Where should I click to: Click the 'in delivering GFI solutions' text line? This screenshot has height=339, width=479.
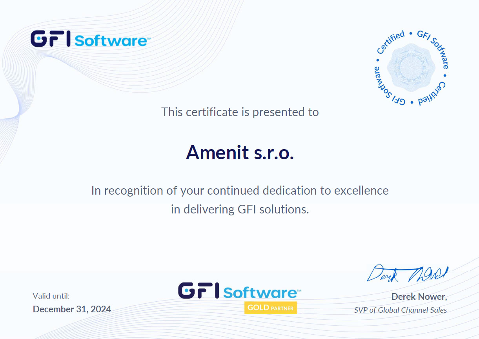click(x=240, y=209)
